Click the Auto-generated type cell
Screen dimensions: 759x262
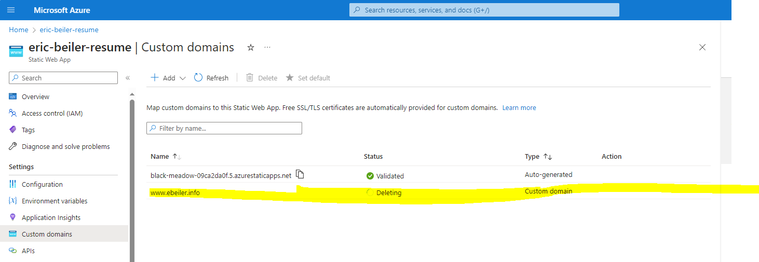pos(549,174)
